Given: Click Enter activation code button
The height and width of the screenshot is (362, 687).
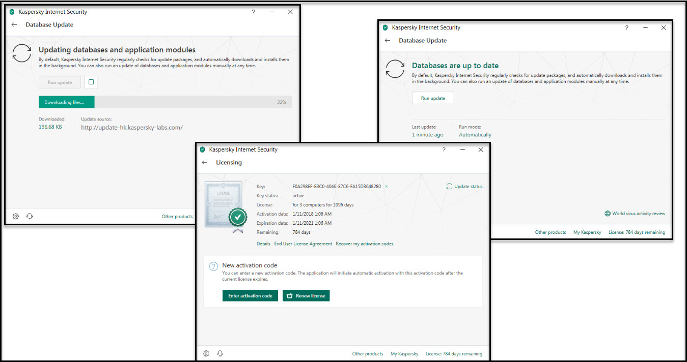Looking at the screenshot, I should [x=250, y=295].
